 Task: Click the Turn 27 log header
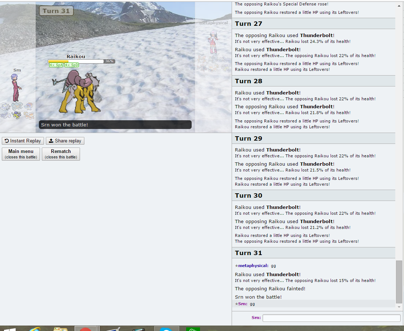pyautogui.click(x=313, y=24)
